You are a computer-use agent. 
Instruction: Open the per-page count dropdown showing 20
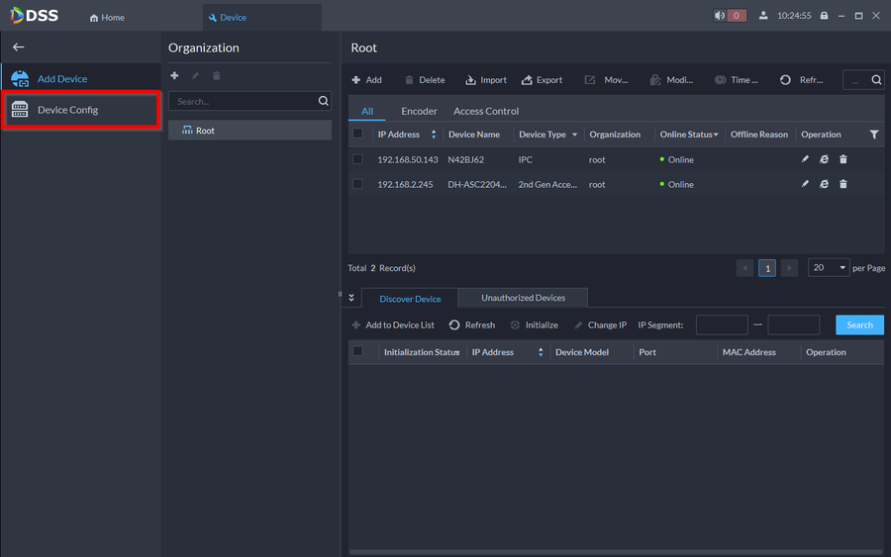coord(829,268)
